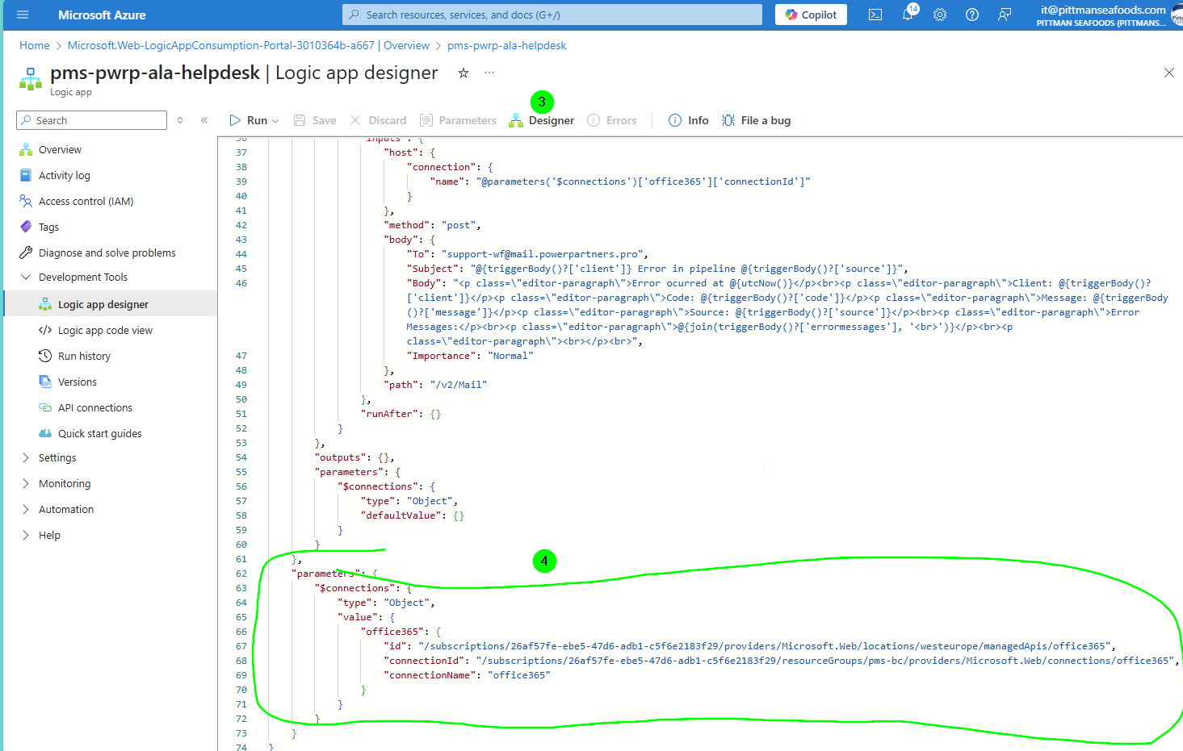Click the Save toolbar button
Screen dimensions: 1183x751
point(315,120)
